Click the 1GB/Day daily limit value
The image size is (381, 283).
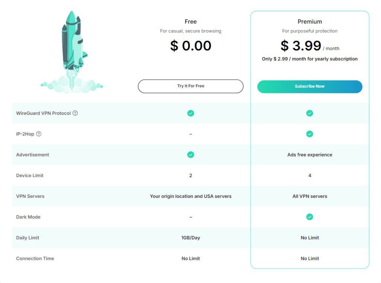point(190,238)
